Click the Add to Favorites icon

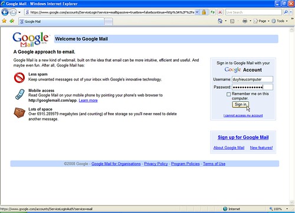coord(12,21)
